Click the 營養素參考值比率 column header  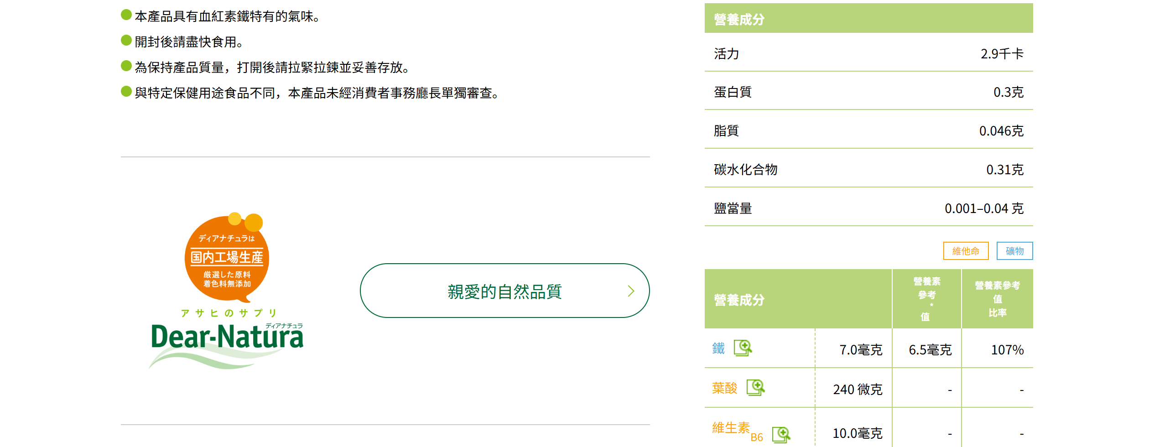pos(997,299)
